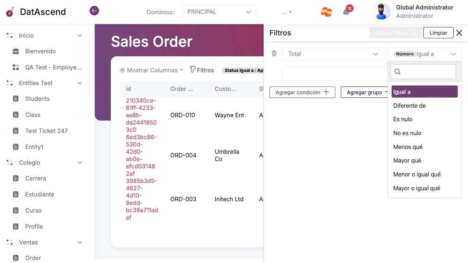Viewport: 468px width, 263px height.
Task: Collapse sidebar with purple back arrow
Action: 94,11
